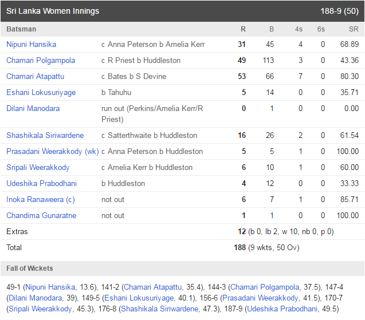
Task: Select Eshani Lokusuriyage's batsman name link
Action: pos(41,93)
